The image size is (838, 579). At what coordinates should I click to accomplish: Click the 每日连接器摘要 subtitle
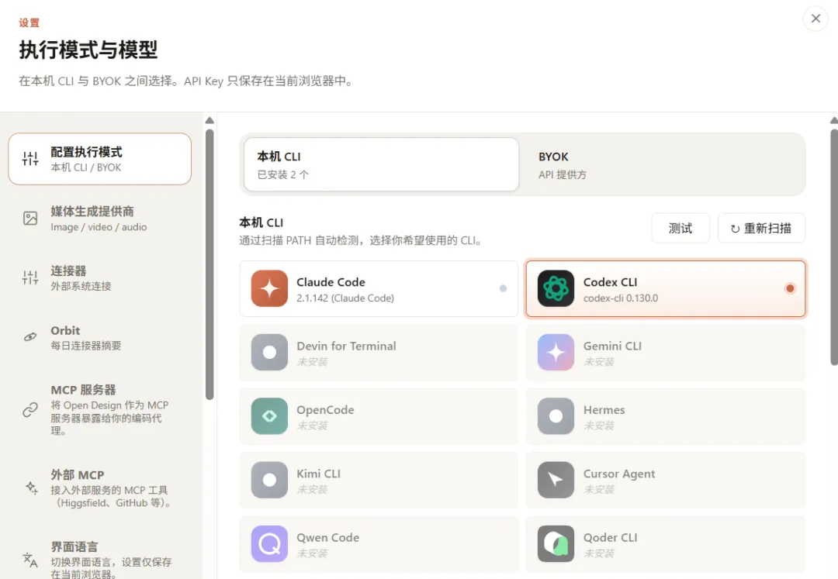coord(86,345)
